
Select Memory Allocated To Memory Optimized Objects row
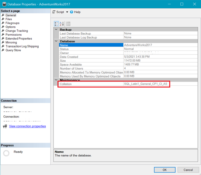[x=128, y=72]
